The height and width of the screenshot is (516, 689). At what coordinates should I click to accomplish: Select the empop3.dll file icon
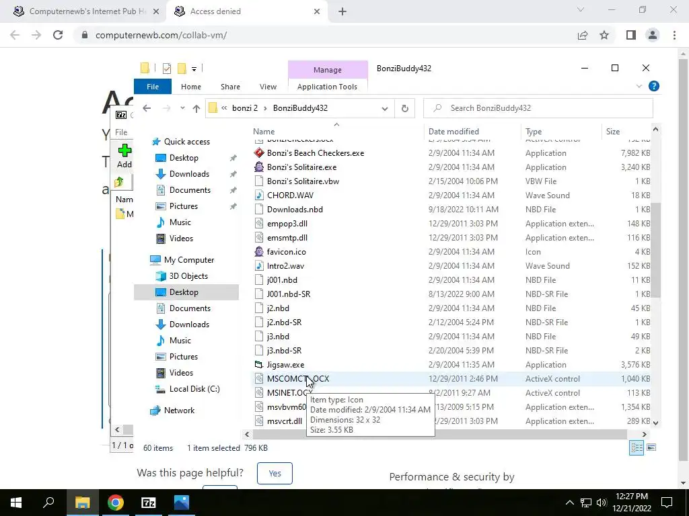(x=259, y=224)
